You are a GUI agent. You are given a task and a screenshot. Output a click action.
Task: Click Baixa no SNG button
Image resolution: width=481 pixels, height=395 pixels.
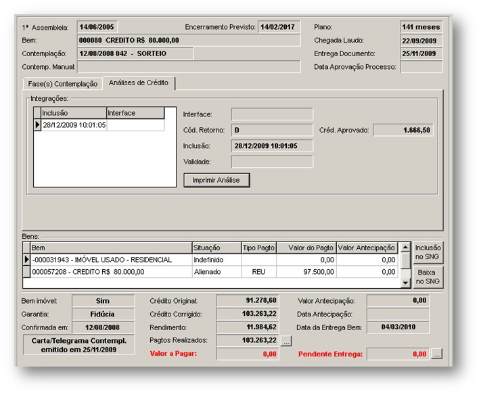tap(428, 277)
